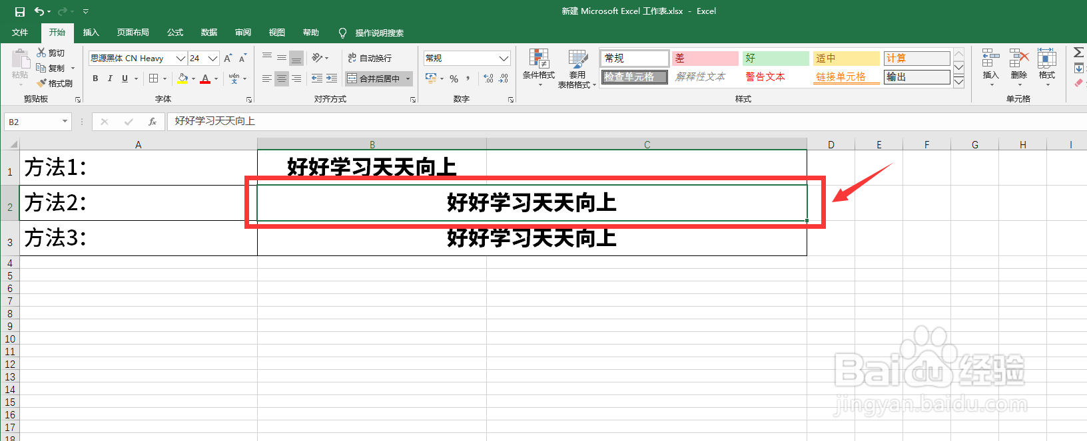The height and width of the screenshot is (441, 1087).
Task: Click the AutoSum sigma icon
Action: click(1079, 53)
